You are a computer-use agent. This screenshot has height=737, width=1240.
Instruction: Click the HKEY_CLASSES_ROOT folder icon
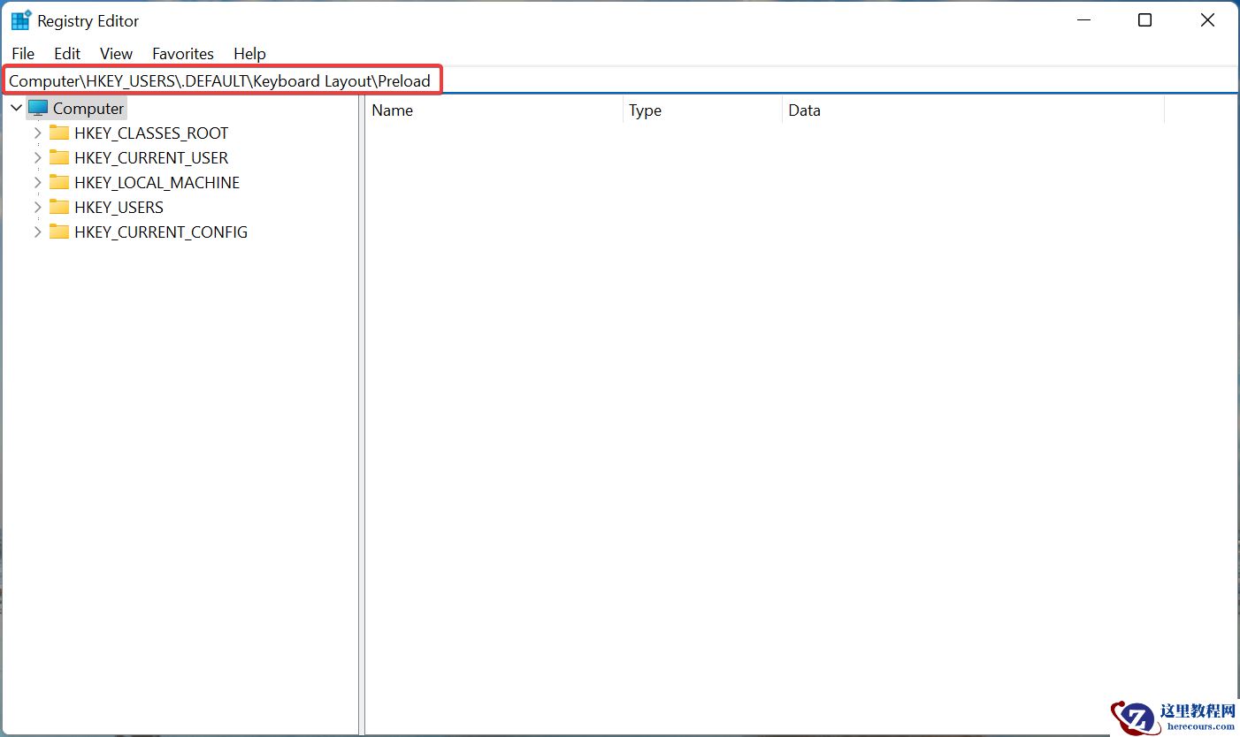pyautogui.click(x=59, y=133)
